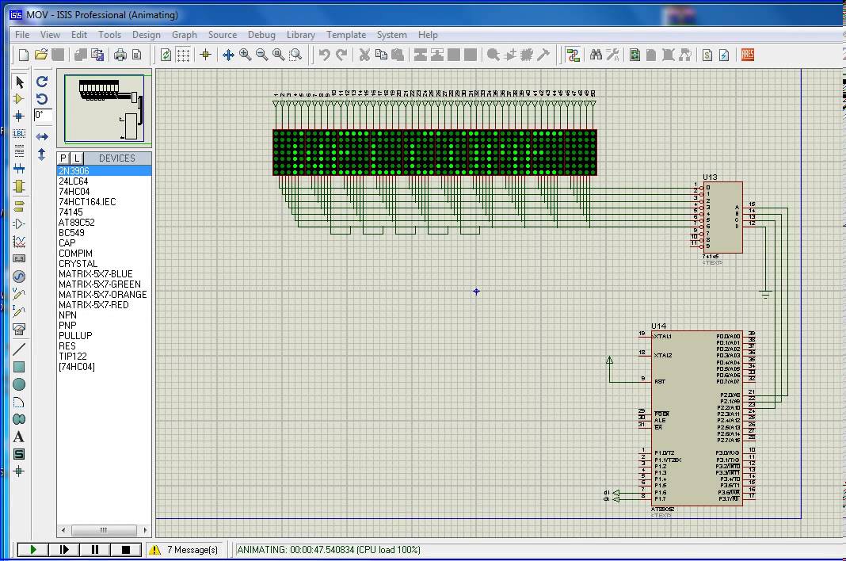The width and height of the screenshot is (846, 561).
Task: Select the Virtual Instruments tool
Action: (x=19, y=329)
